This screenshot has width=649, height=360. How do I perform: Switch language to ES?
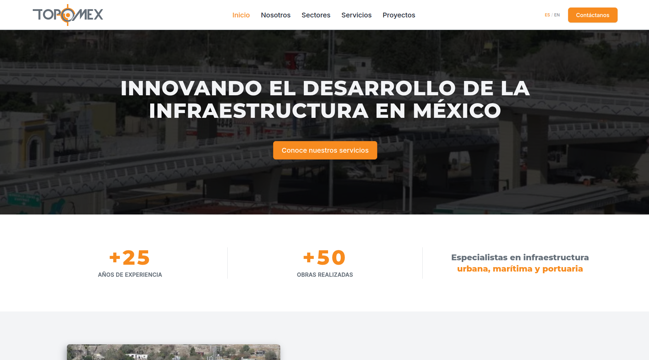pos(547,15)
